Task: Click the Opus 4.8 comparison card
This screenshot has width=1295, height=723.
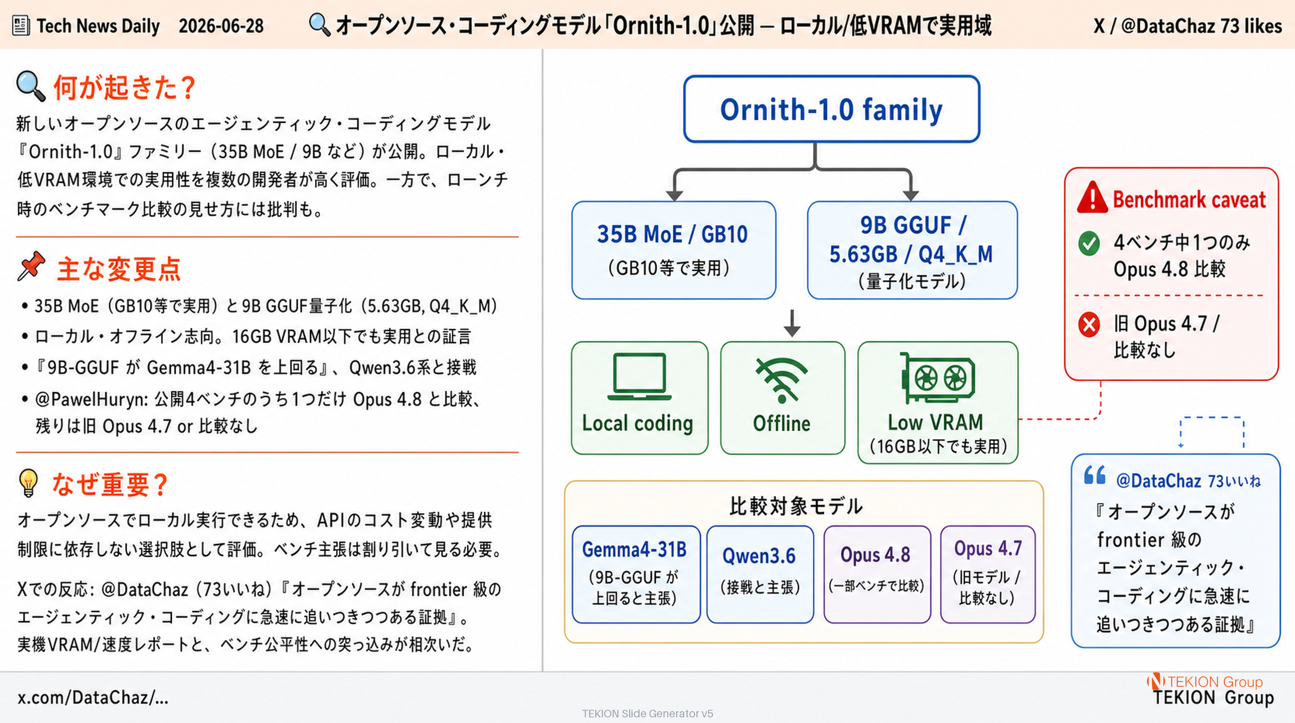Action: click(x=877, y=575)
